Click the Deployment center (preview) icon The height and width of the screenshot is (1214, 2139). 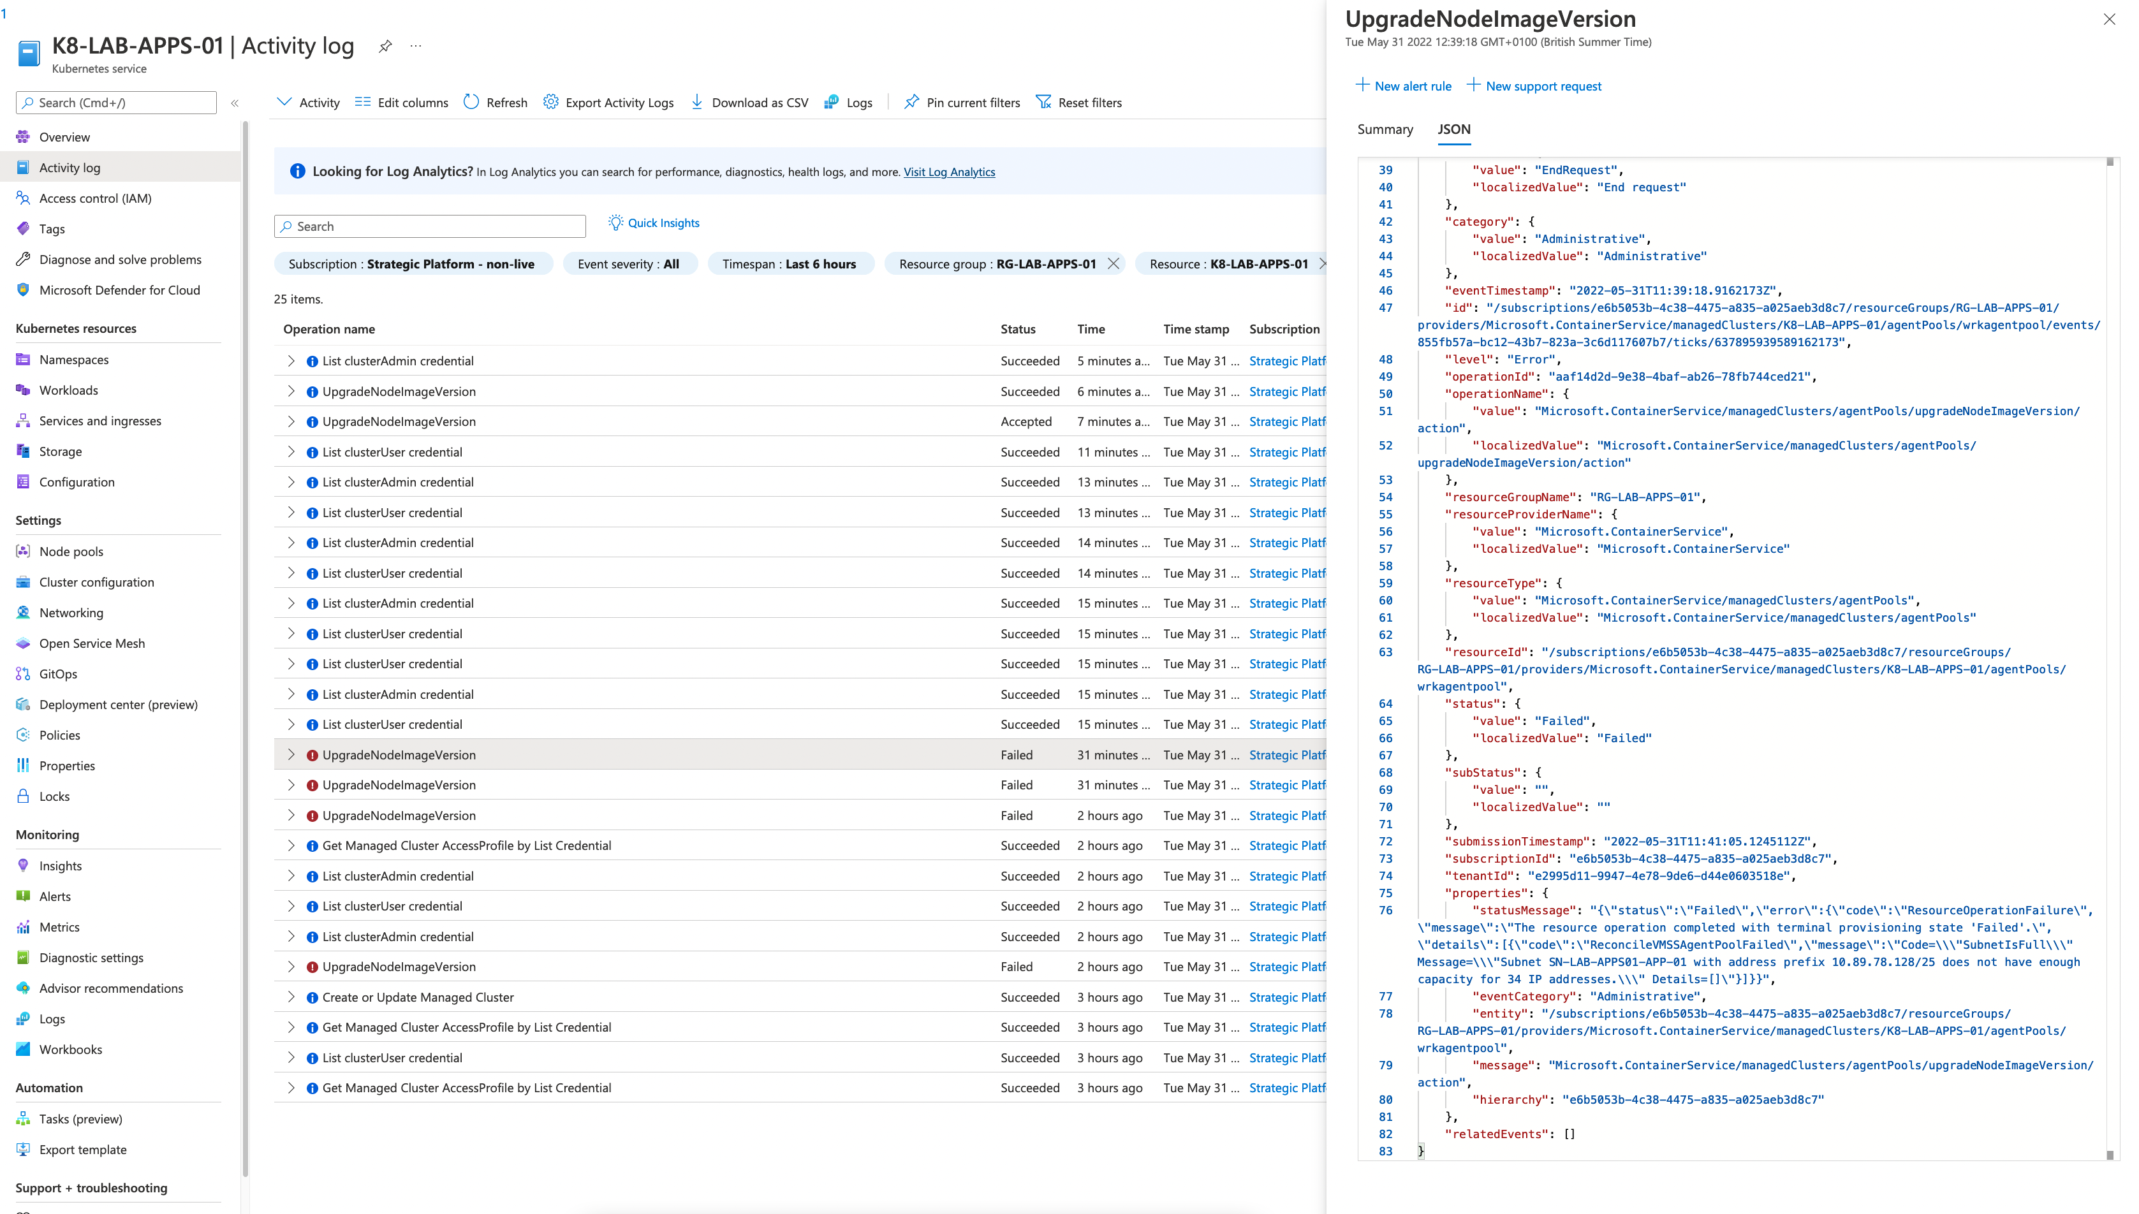[24, 705]
